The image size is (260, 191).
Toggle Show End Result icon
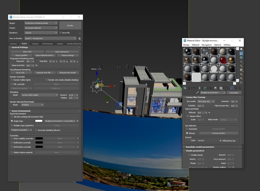(x=232, y=88)
